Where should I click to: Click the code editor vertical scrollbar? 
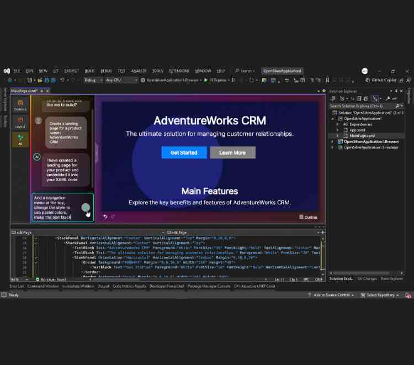click(x=323, y=255)
